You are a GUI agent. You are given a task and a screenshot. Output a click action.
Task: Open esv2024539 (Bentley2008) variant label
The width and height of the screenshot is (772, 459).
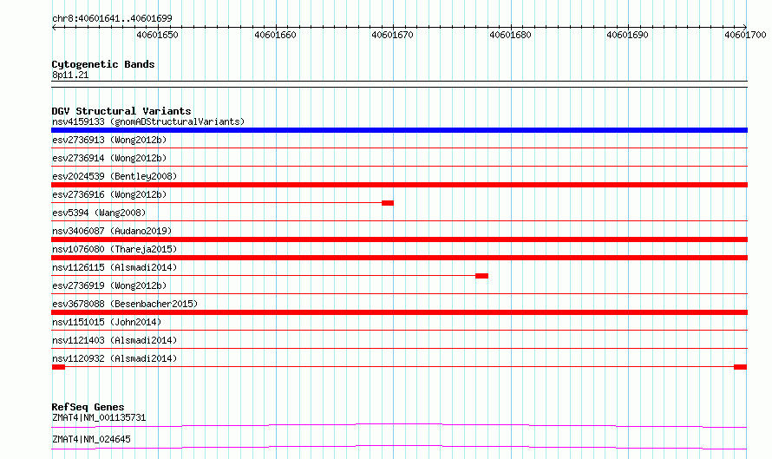(x=114, y=176)
